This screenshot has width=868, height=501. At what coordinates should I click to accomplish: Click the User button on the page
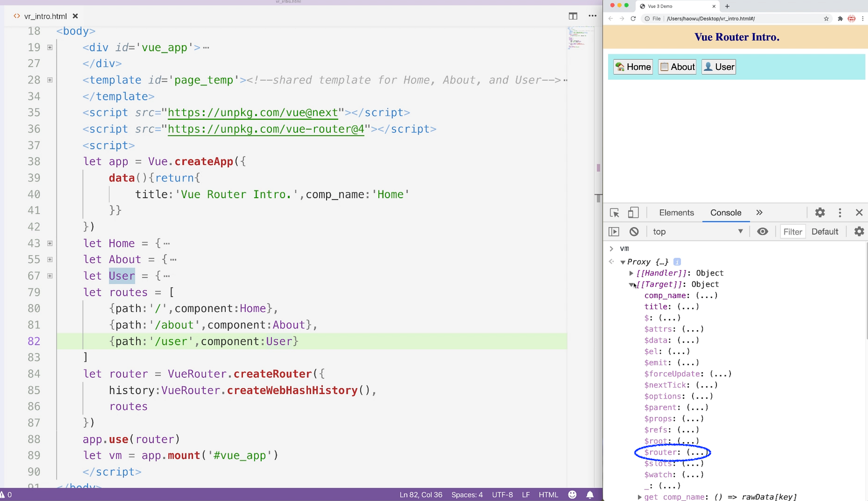point(719,67)
